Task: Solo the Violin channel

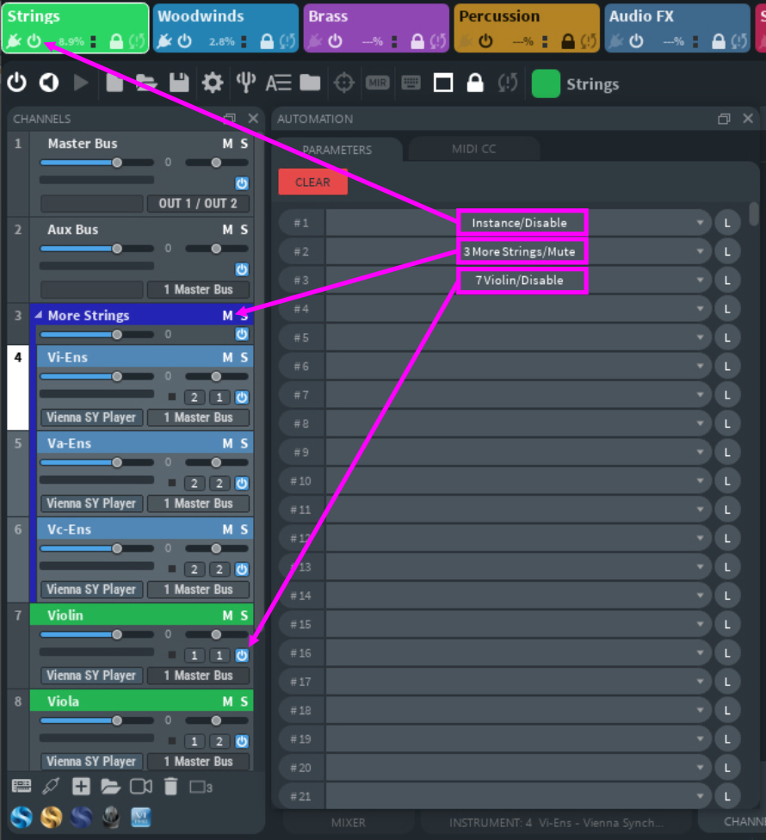Action: click(244, 615)
